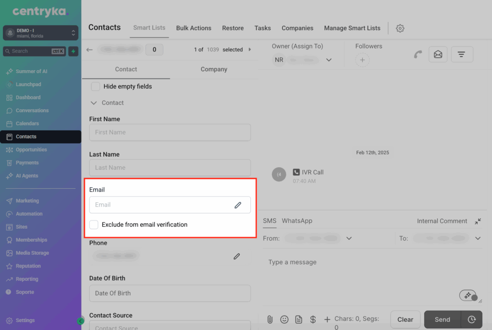Click the Clear button
Viewport: 492px width, 330px height.
(405, 319)
